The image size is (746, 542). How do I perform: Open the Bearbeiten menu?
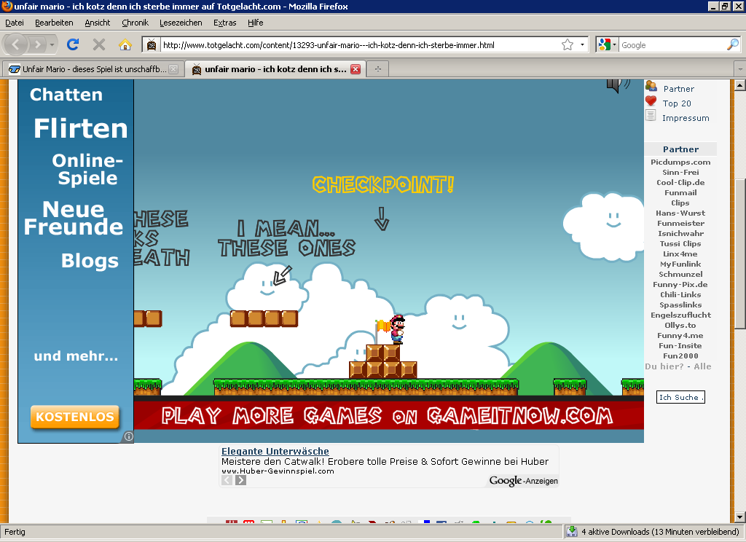pyautogui.click(x=54, y=23)
